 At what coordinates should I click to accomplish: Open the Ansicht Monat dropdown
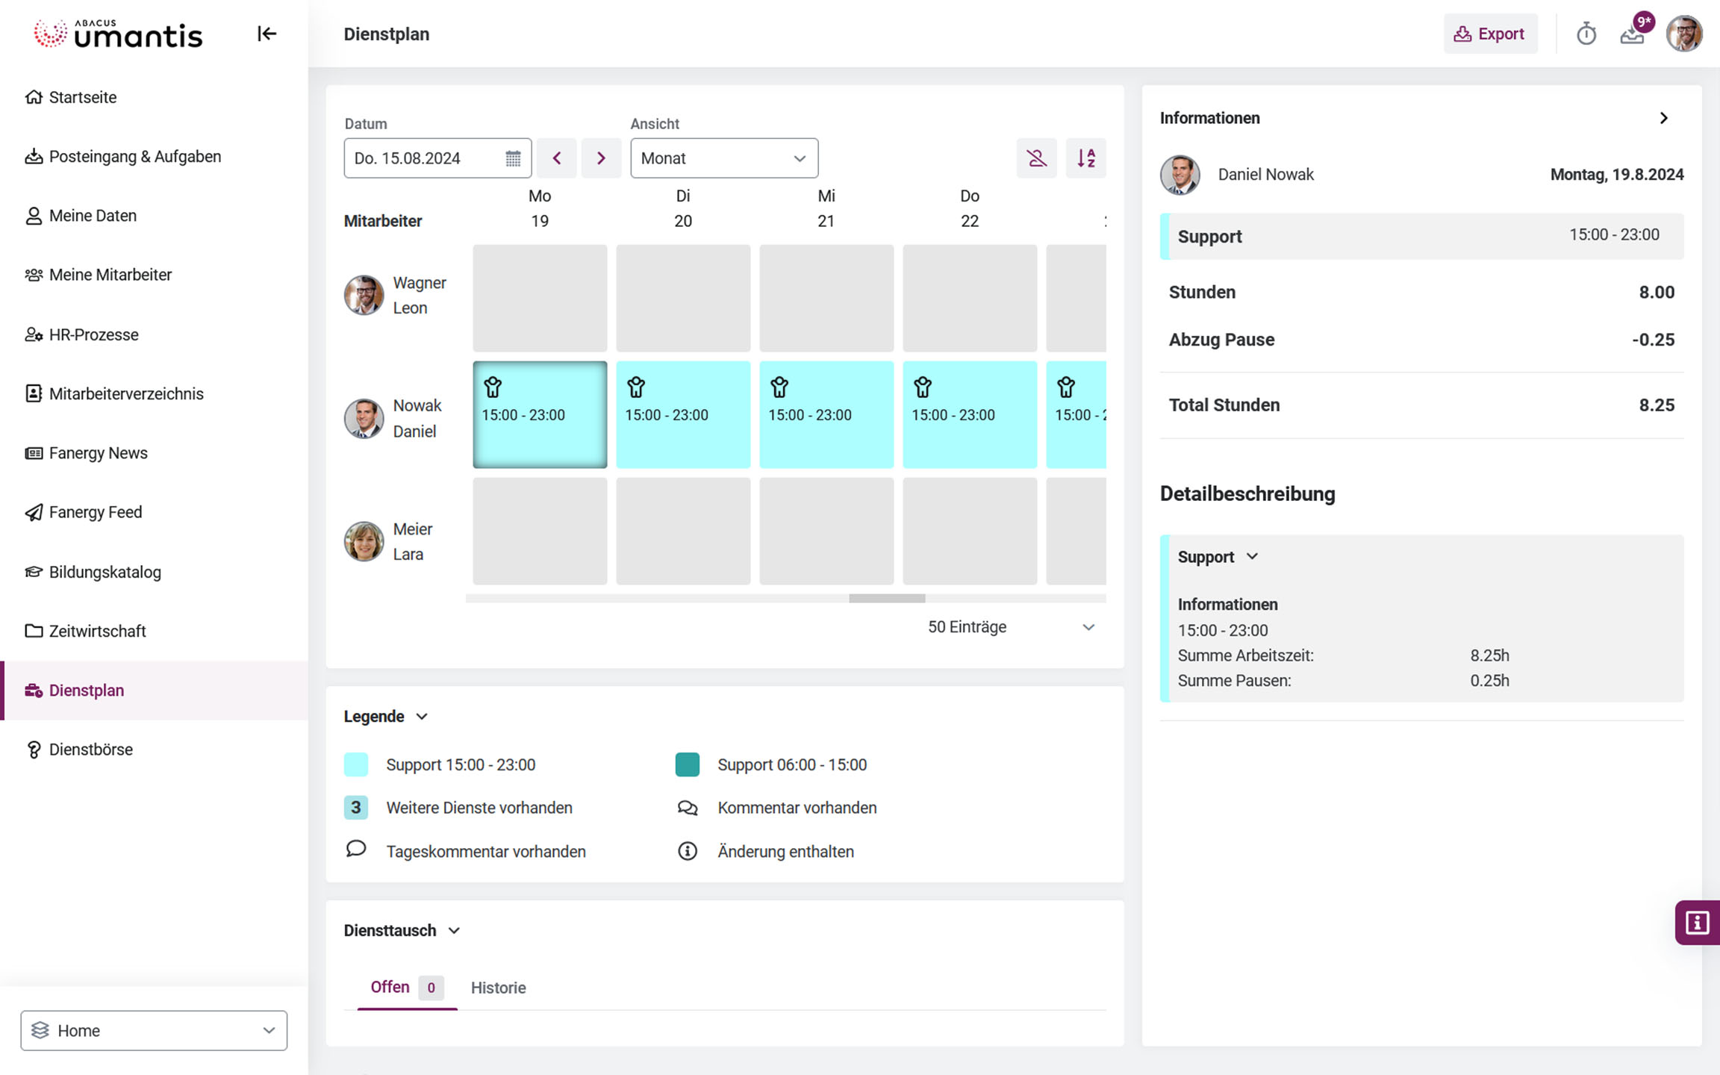tap(723, 158)
